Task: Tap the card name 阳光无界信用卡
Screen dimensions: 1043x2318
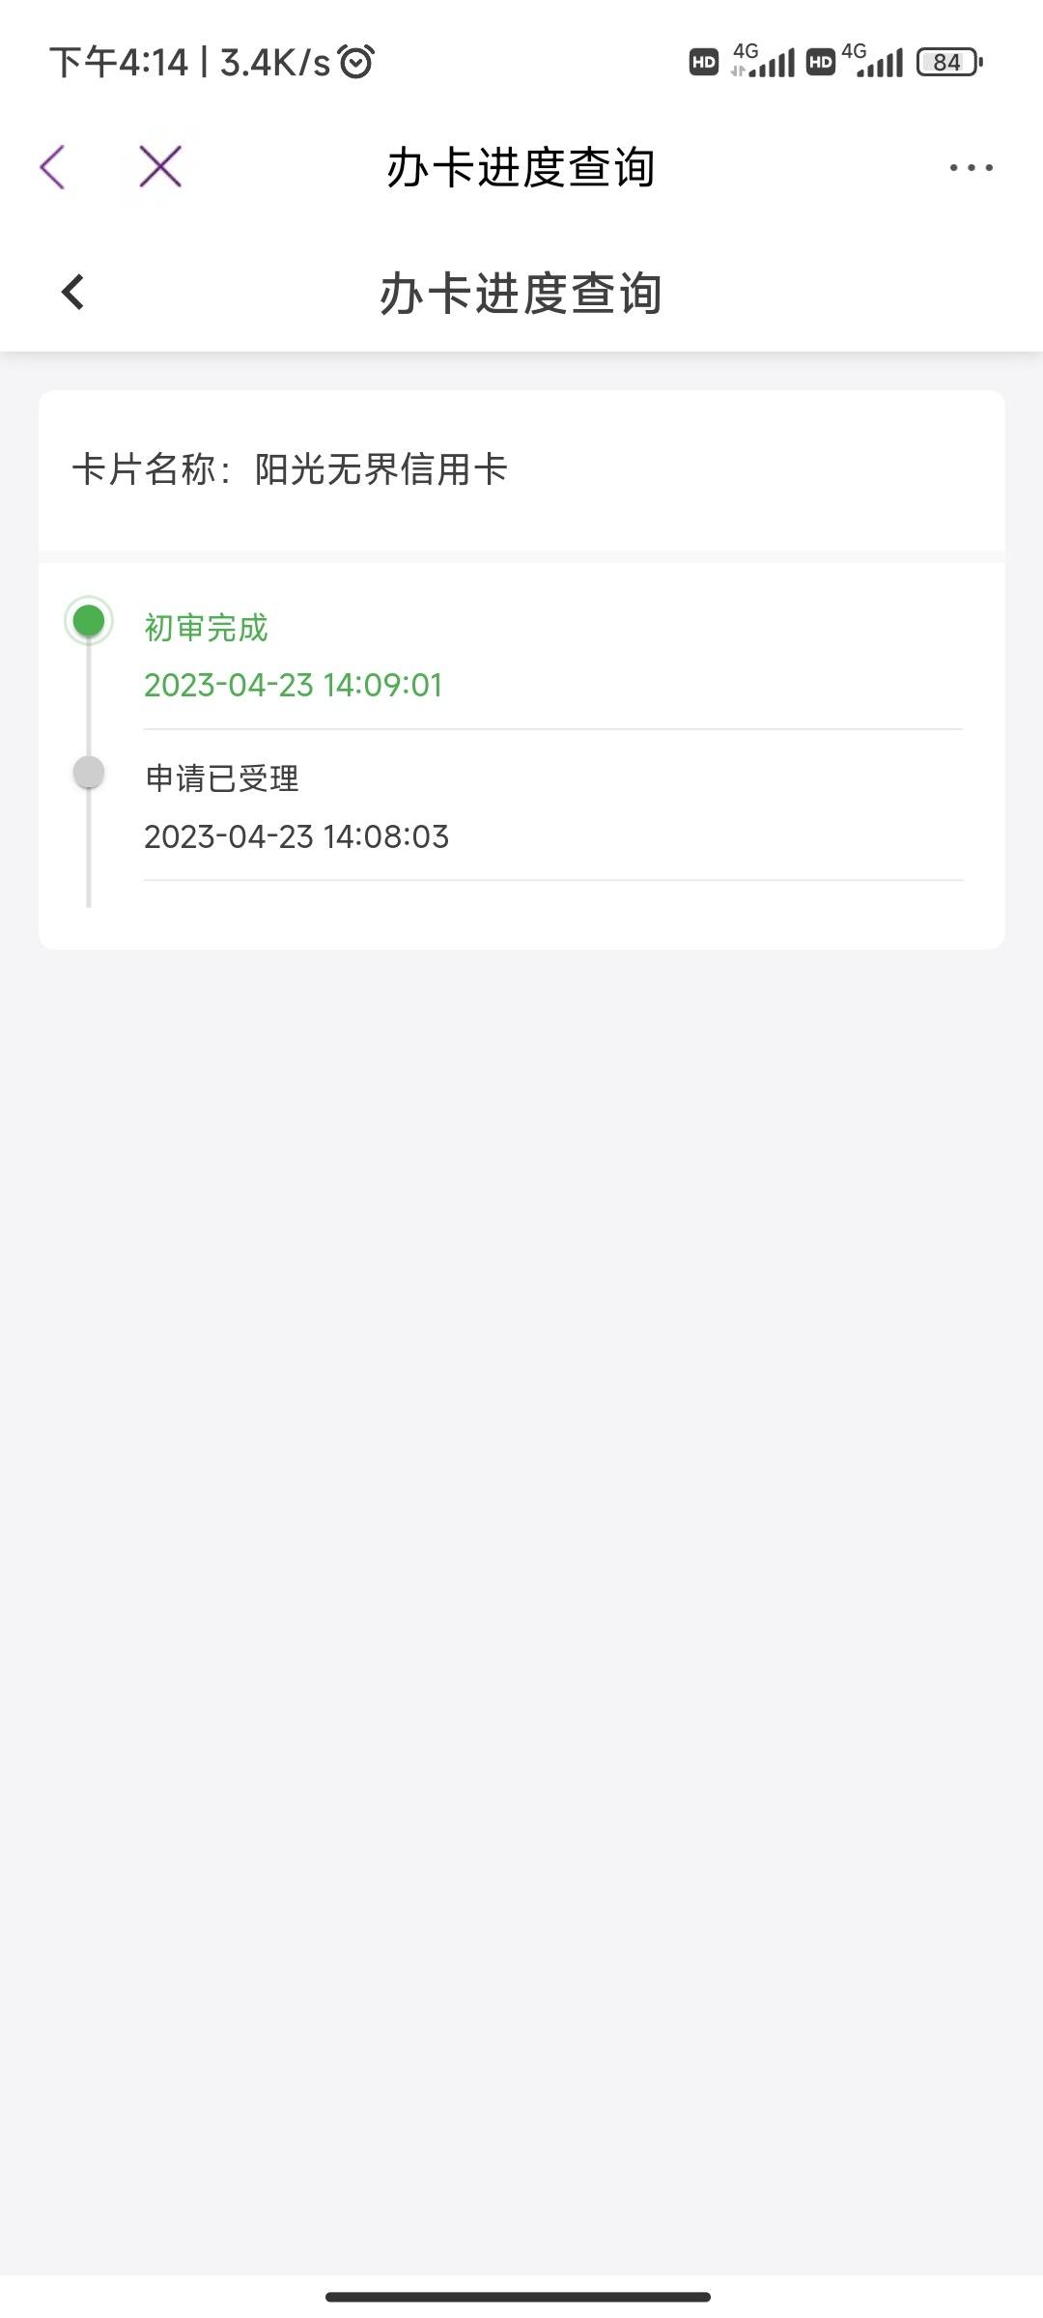Action: pyautogui.click(x=381, y=469)
